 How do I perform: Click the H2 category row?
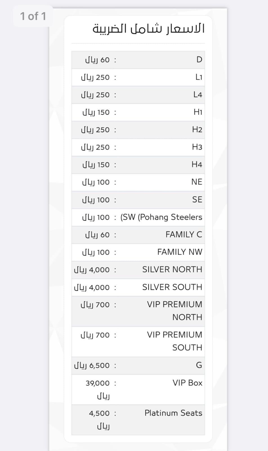138,130
